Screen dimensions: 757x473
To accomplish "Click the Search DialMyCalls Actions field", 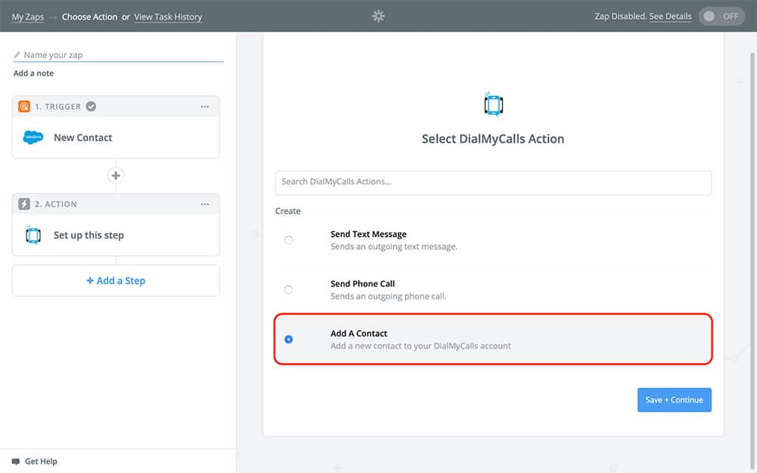I will point(493,182).
